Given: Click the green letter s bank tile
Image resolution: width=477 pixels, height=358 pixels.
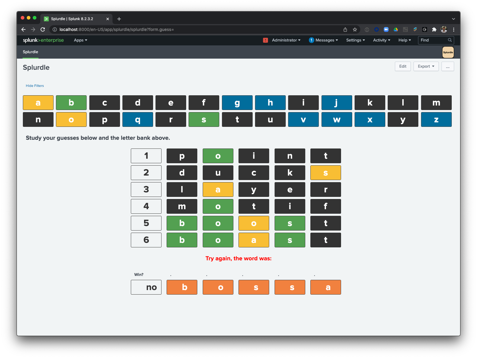Looking at the screenshot, I should 204,120.
